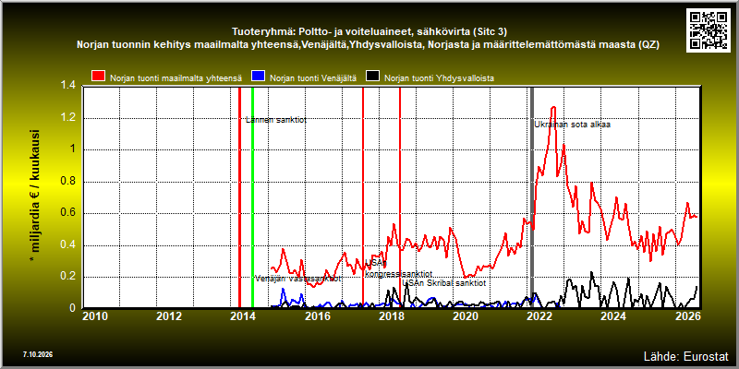Select legend label 'Norjan tuonti maailmalta yhteensä'
This screenshot has width=739, height=369.
coord(176,78)
